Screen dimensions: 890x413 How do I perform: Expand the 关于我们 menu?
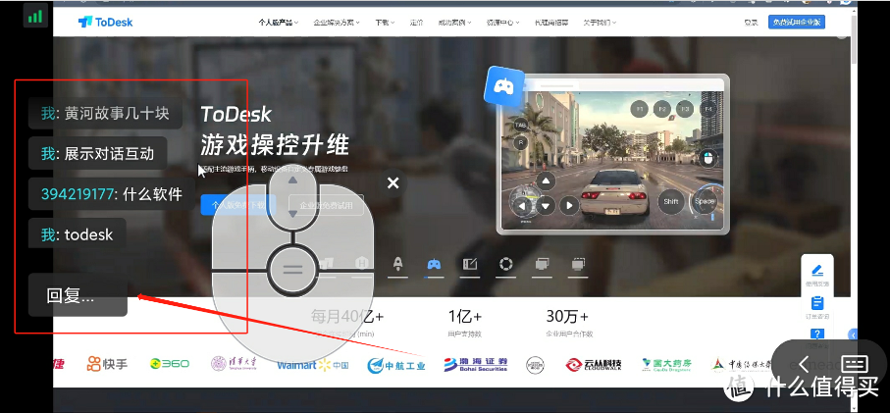click(x=600, y=23)
